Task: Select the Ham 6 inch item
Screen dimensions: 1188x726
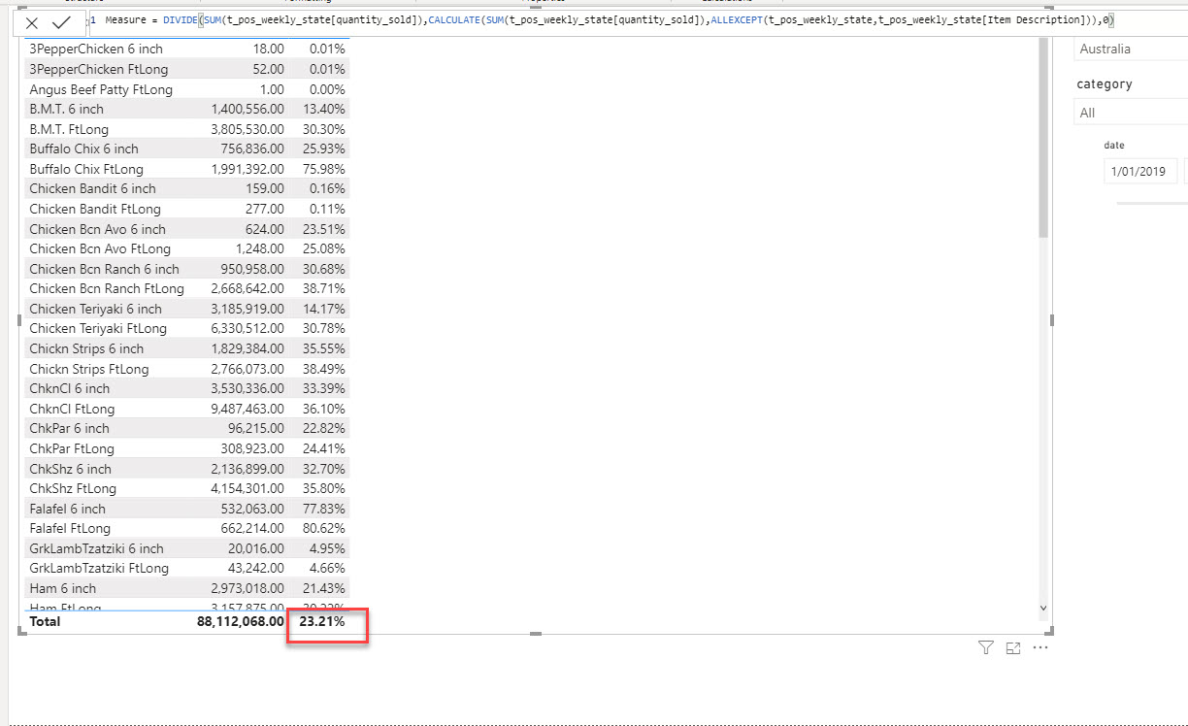Action: coord(63,588)
